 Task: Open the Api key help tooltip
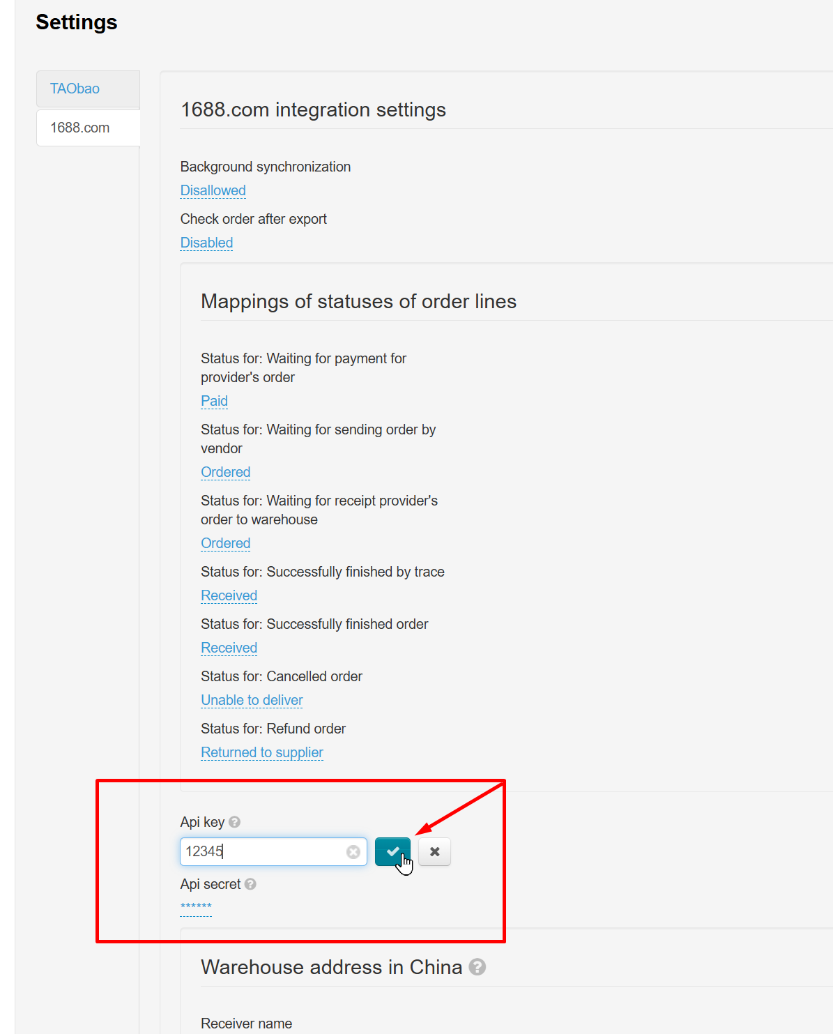235,822
